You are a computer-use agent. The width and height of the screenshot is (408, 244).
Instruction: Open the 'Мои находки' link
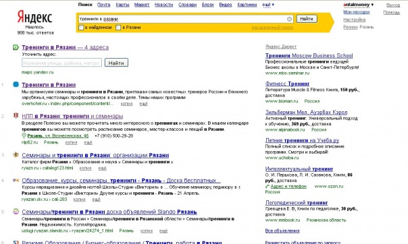[x=356, y=12]
